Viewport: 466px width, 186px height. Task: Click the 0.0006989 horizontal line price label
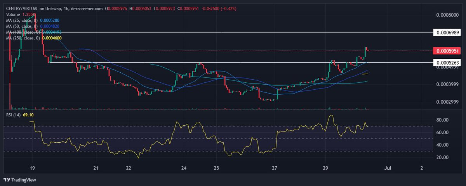pyautogui.click(x=447, y=32)
